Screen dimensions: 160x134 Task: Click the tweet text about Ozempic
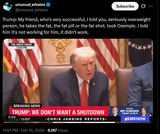point(77,26)
